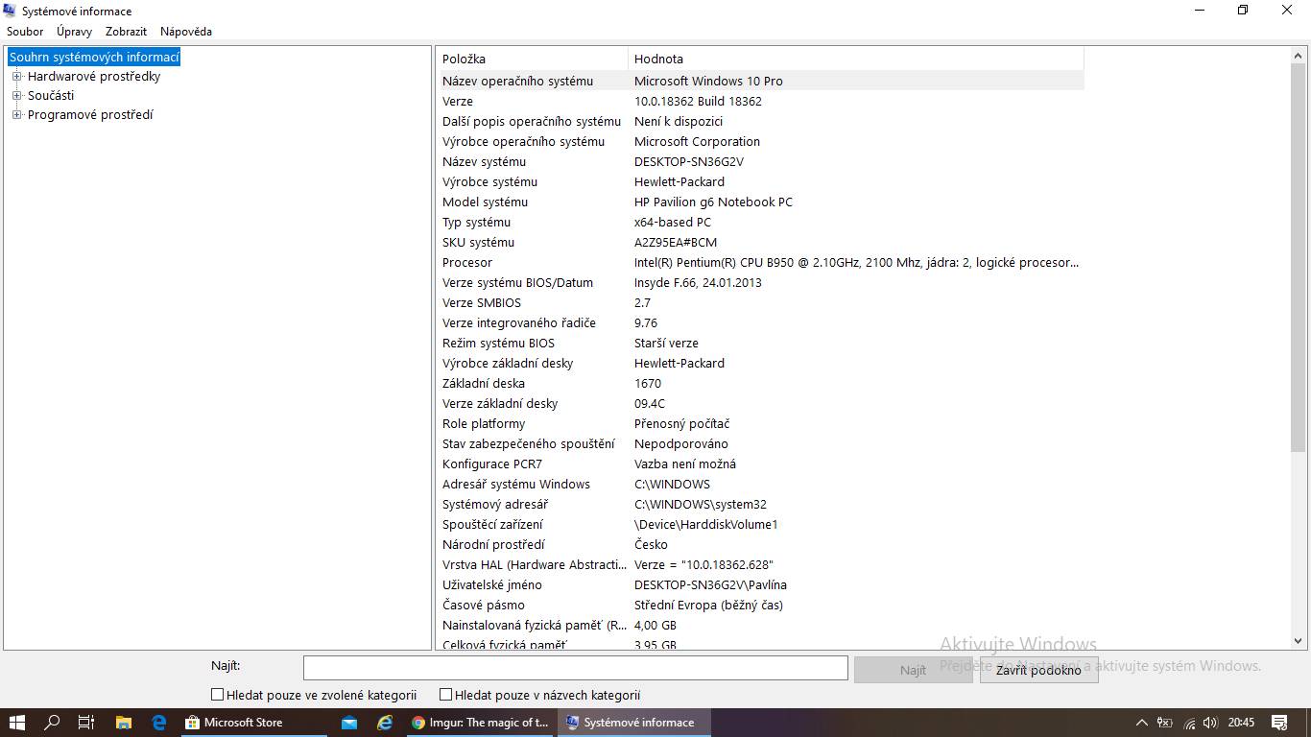Select Součásti label in tree
Image resolution: width=1311 pixels, height=737 pixels.
coord(51,96)
